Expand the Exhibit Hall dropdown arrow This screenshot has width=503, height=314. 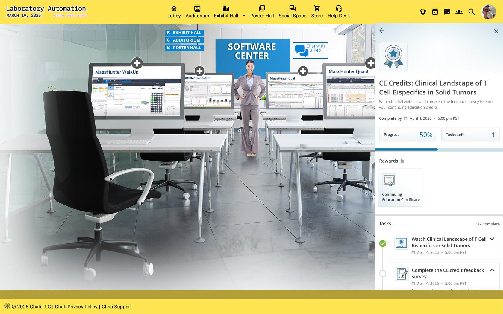(244, 16)
